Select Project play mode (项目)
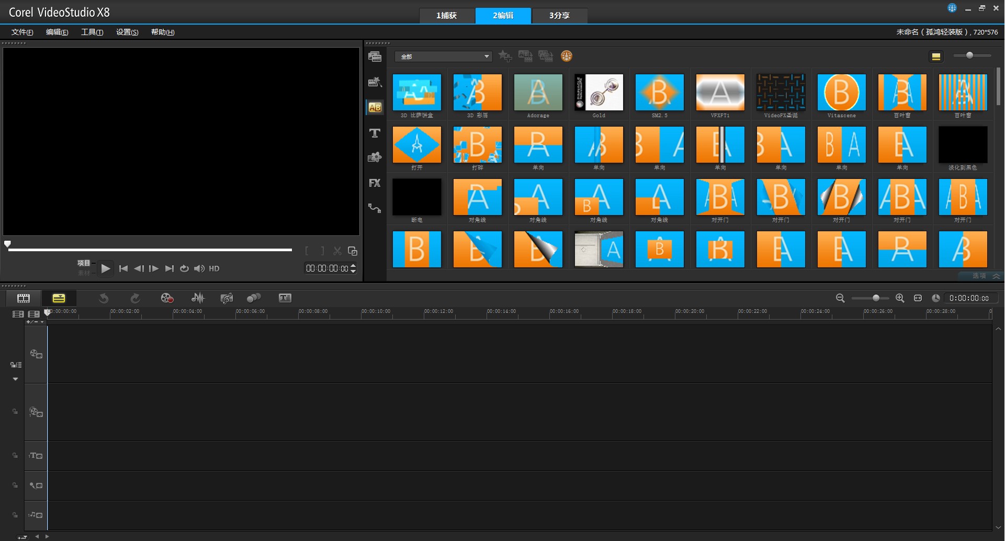The height and width of the screenshot is (541, 1005). [x=84, y=263]
